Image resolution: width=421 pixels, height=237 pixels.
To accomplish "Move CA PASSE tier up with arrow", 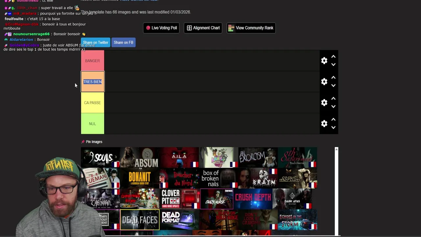I will (x=333, y=99).
